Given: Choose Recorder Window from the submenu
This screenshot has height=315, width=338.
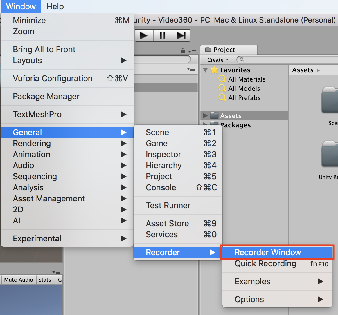Looking at the screenshot, I should tap(268, 252).
